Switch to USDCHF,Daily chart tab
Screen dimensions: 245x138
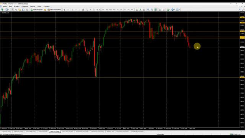point(31,131)
